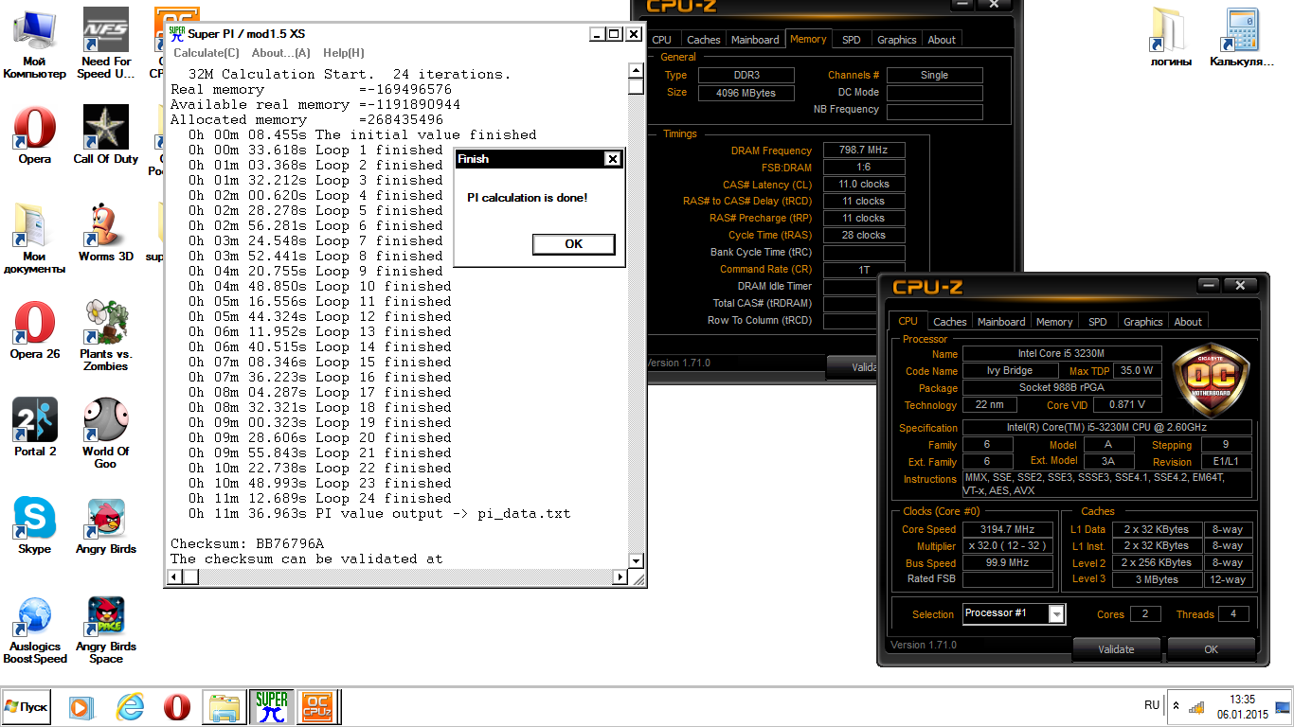1294x727 pixels.
Task: Select the Skype desktop shortcut
Action: point(34,525)
